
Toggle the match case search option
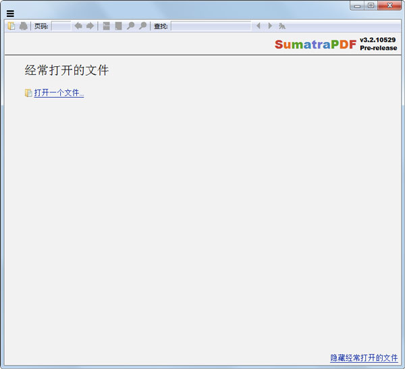[282, 26]
